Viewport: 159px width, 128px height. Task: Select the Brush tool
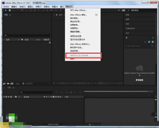coord(44,10)
